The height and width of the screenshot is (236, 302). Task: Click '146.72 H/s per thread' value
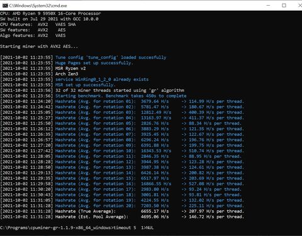click(216, 216)
